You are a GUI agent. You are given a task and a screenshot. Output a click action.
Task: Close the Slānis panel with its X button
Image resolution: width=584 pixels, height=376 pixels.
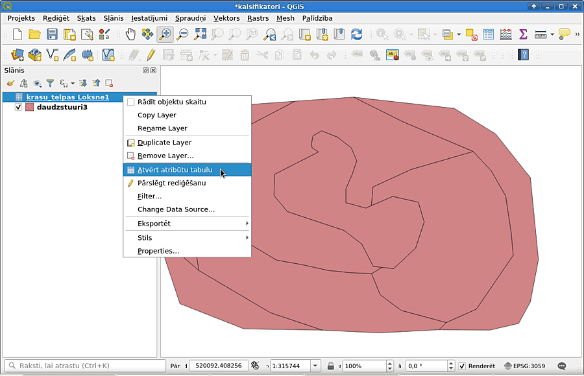153,71
